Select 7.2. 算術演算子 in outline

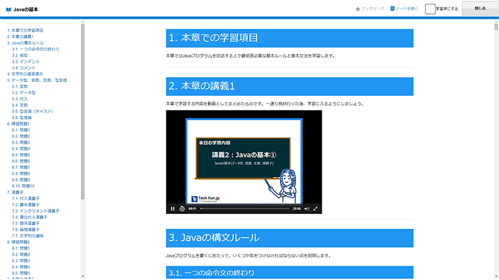coord(26,205)
